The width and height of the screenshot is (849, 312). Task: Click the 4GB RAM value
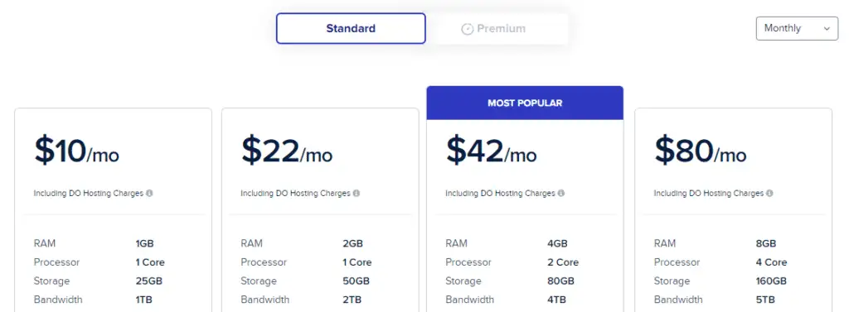(557, 244)
